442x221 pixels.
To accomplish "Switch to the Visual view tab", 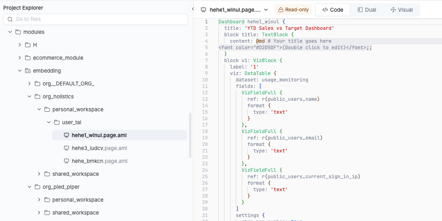I will click(401, 10).
